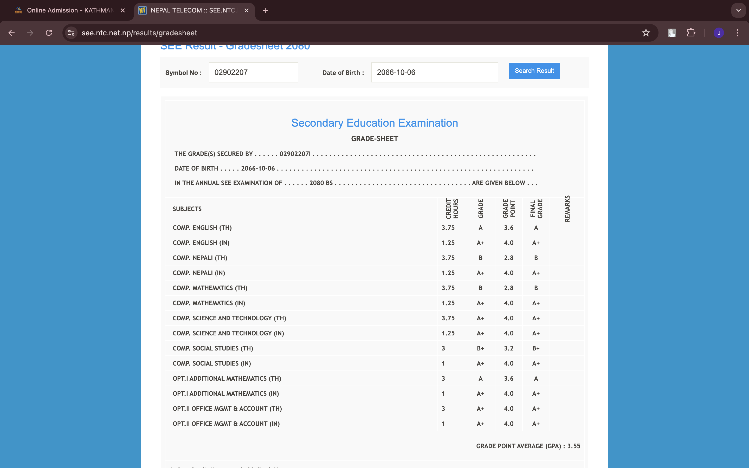Switch to Online Admission Kathmandu tab

pos(70,10)
